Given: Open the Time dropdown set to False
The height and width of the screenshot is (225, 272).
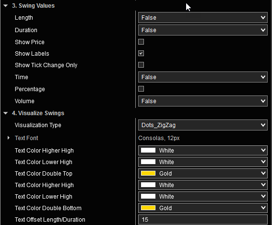Looking at the screenshot, I should [x=202, y=77].
